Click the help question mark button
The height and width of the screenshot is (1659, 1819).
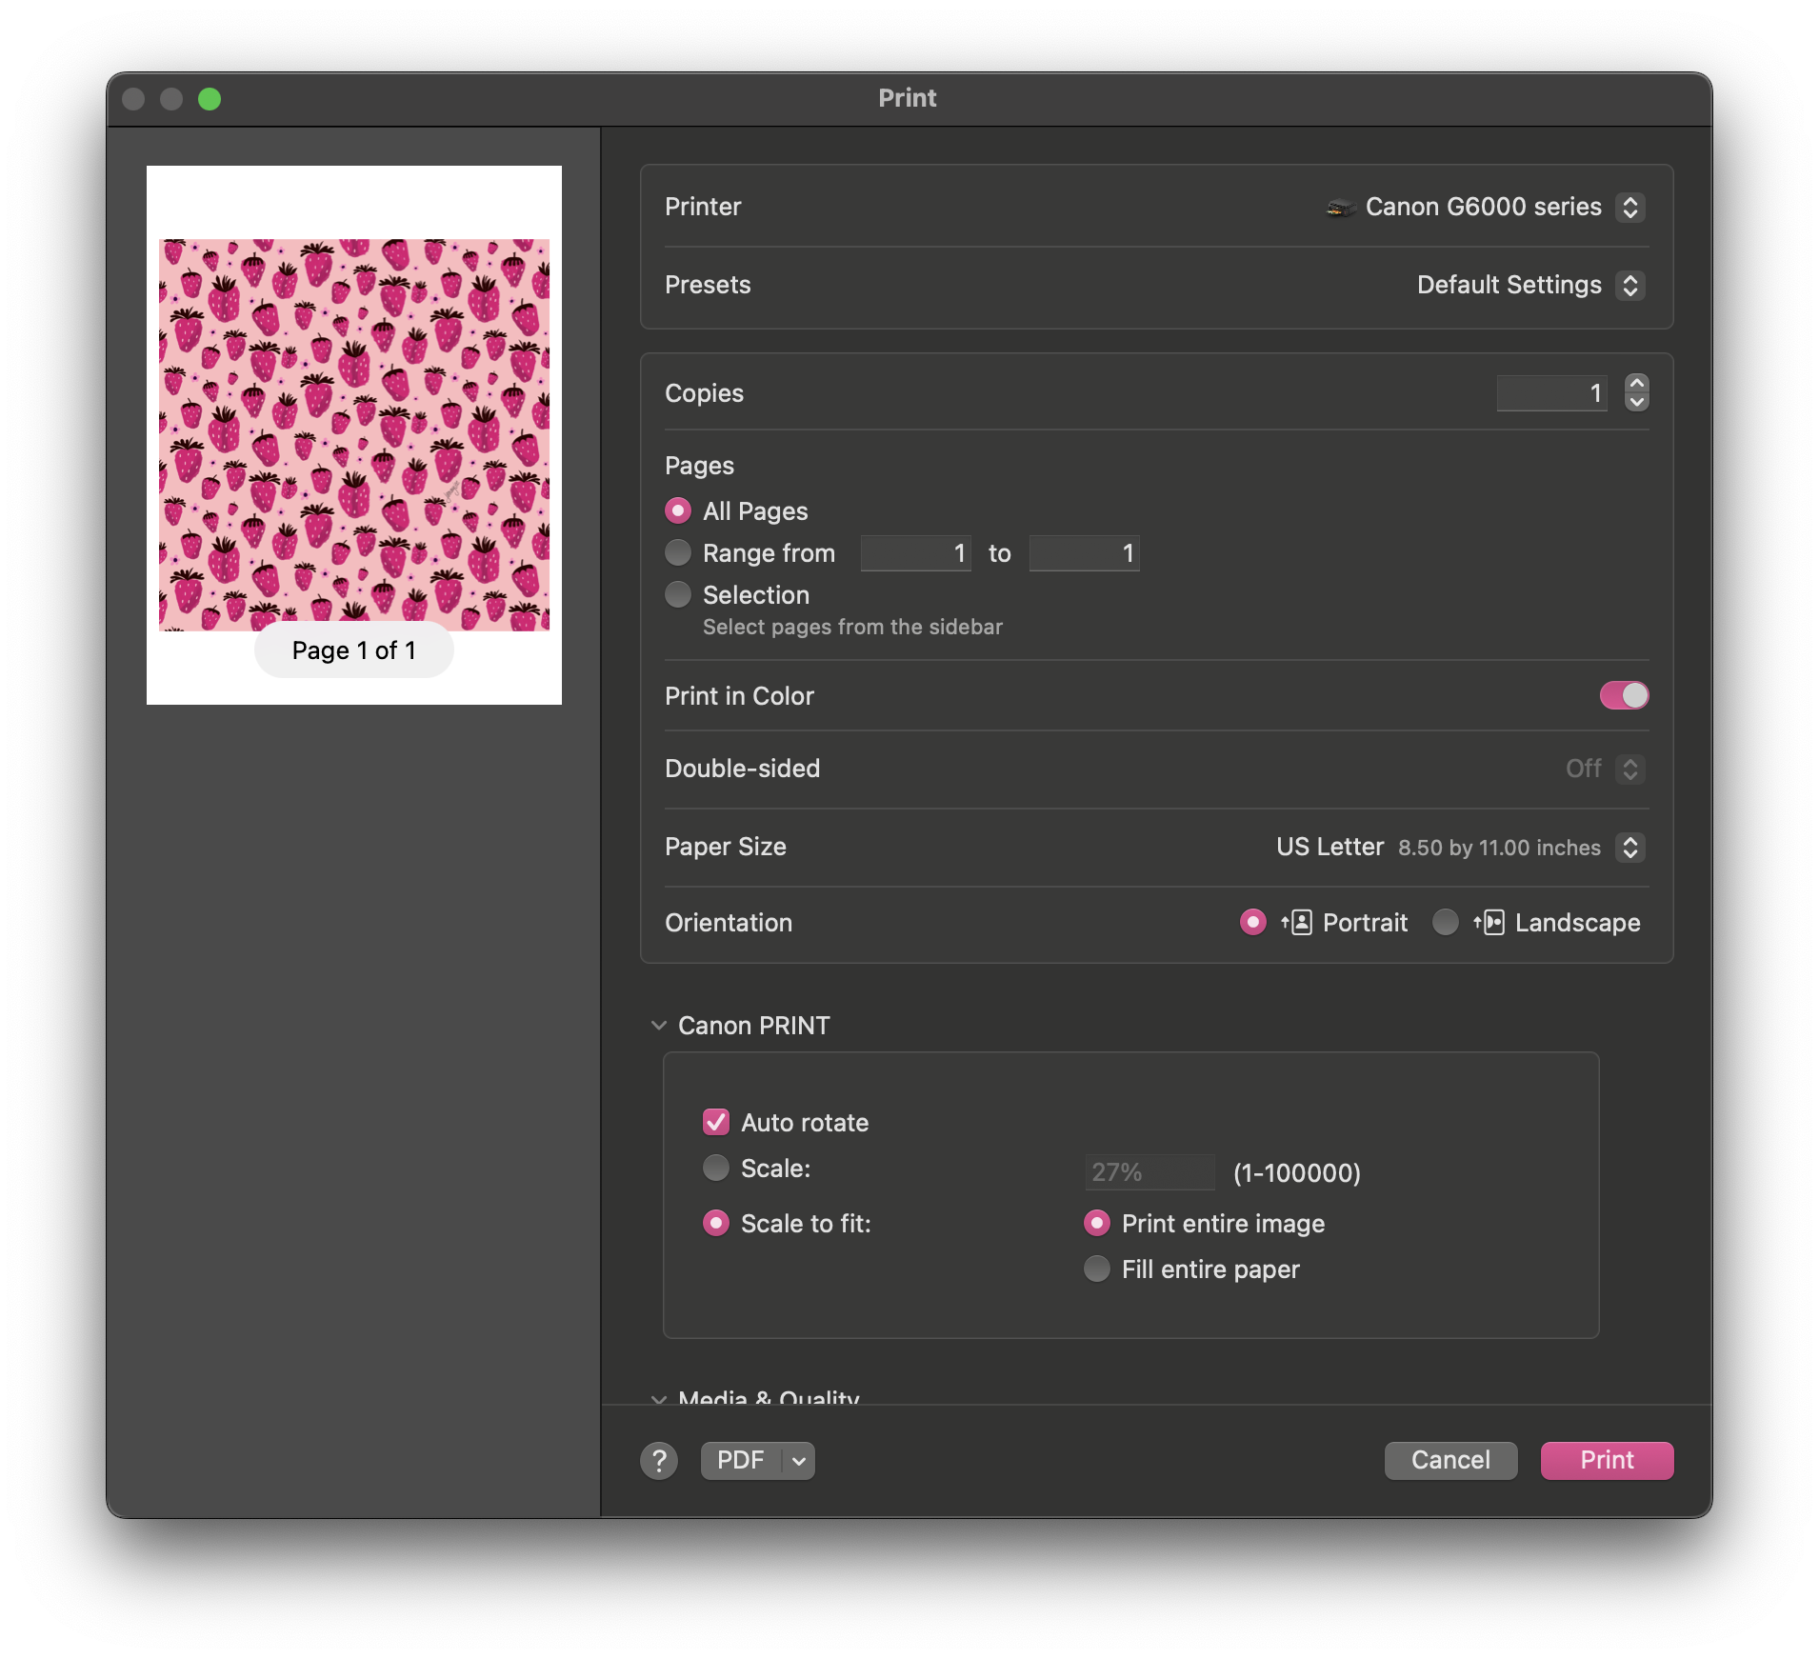(x=659, y=1460)
